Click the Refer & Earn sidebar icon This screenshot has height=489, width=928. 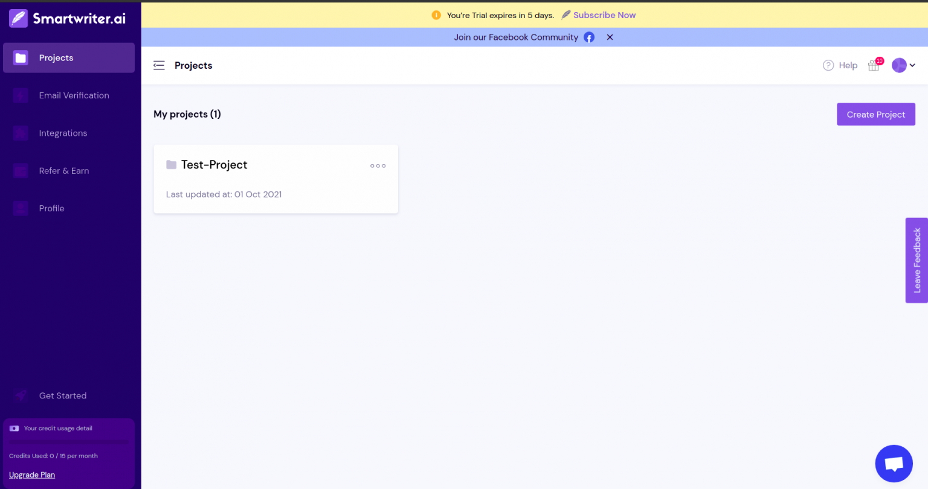coord(20,171)
